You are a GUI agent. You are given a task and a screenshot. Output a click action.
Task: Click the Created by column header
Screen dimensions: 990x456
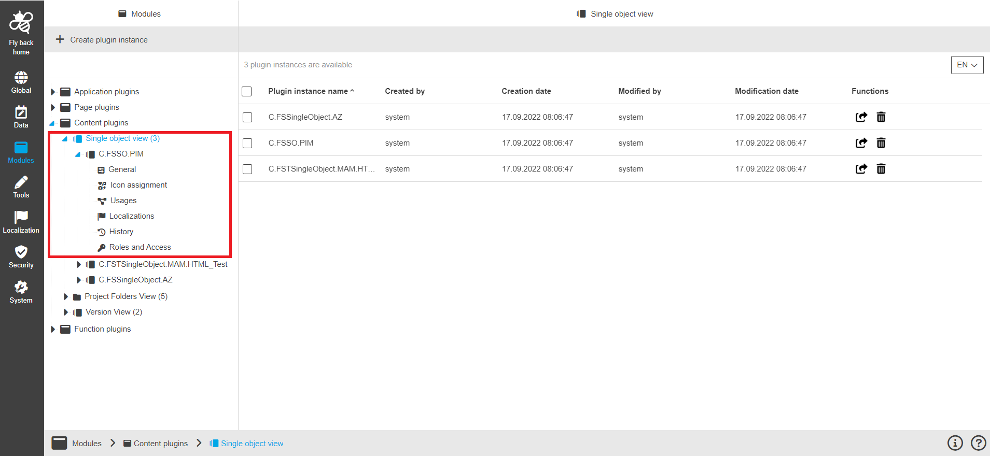click(405, 91)
